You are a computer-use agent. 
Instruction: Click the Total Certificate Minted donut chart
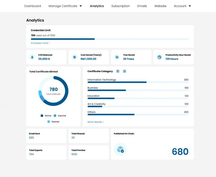pyautogui.click(x=53, y=91)
